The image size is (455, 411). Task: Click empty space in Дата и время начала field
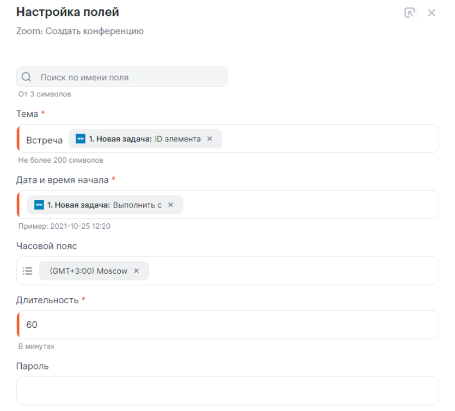(x=310, y=205)
